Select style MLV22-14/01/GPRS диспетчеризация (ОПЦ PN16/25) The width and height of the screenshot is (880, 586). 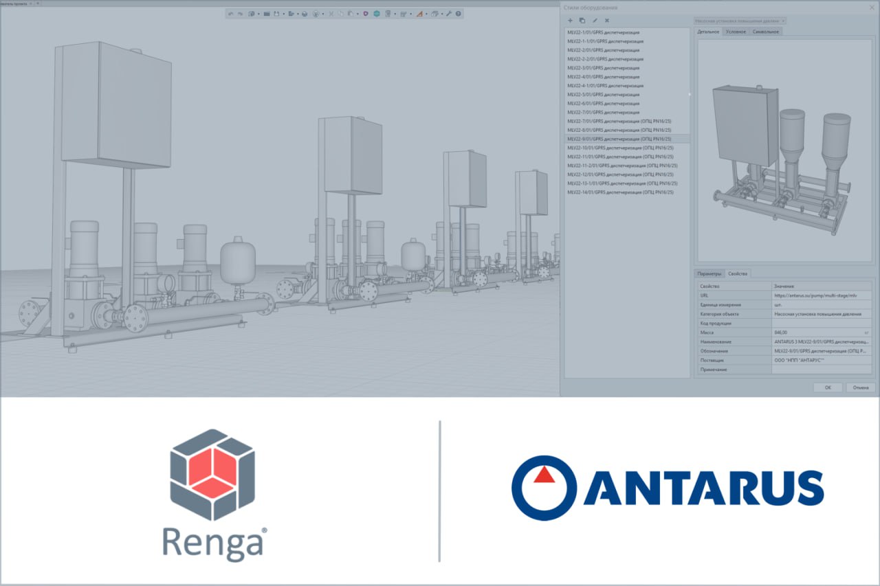pos(627,192)
